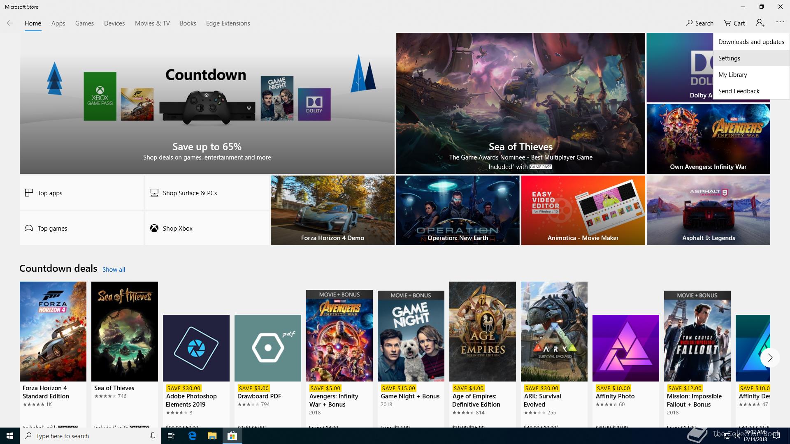Open the Sea of Thieves deal card
790x444 pixels.
(125, 354)
